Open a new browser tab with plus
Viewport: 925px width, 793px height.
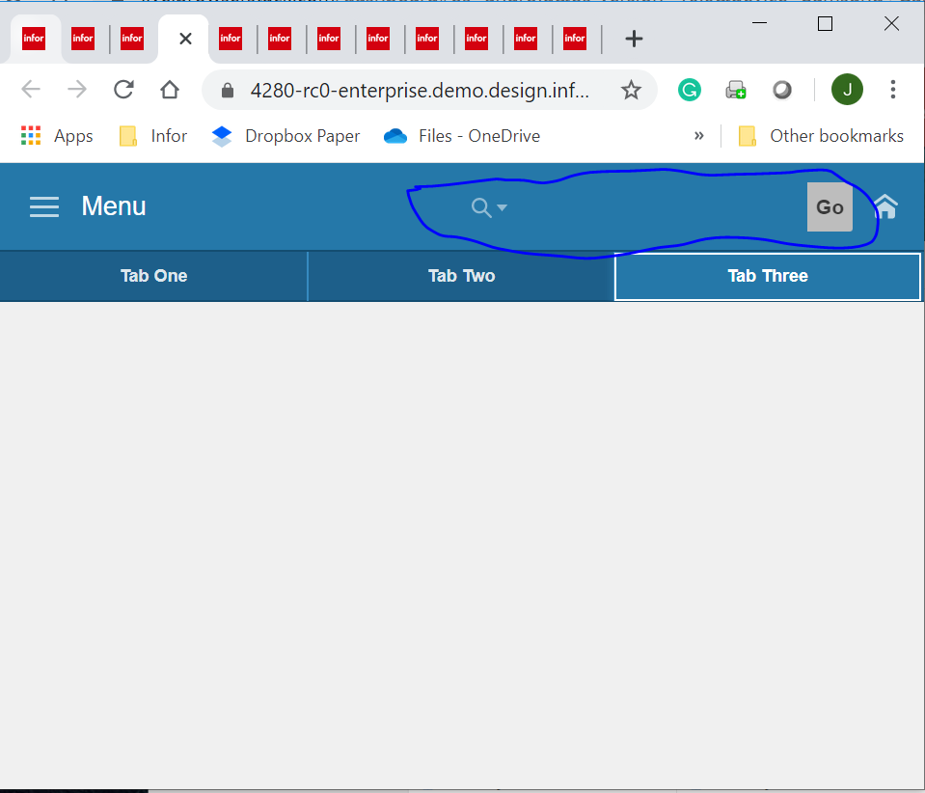tap(634, 39)
